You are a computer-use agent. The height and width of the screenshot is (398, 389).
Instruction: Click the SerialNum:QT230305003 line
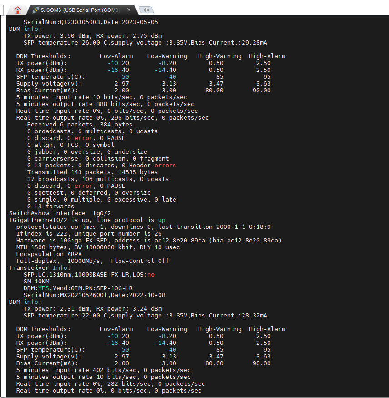point(91,22)
